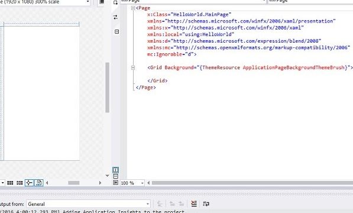
Task: Toggle word wrap in Output window
Action: click(x=206, y=204)
